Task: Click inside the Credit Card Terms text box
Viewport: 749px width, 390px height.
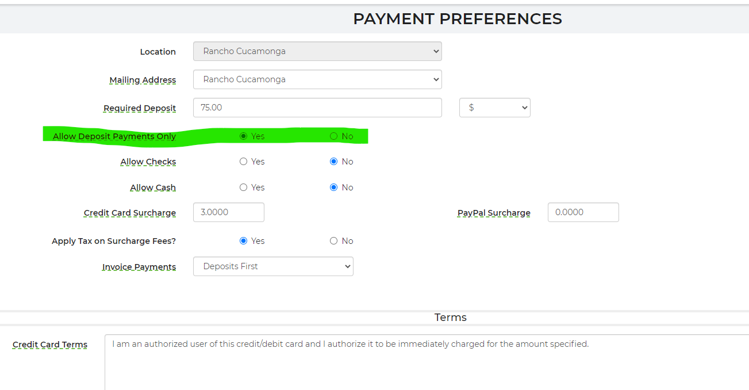Action: [425, 361]
